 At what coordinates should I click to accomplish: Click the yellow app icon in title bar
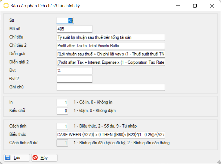pyautogui.click(x=6, y=6)
